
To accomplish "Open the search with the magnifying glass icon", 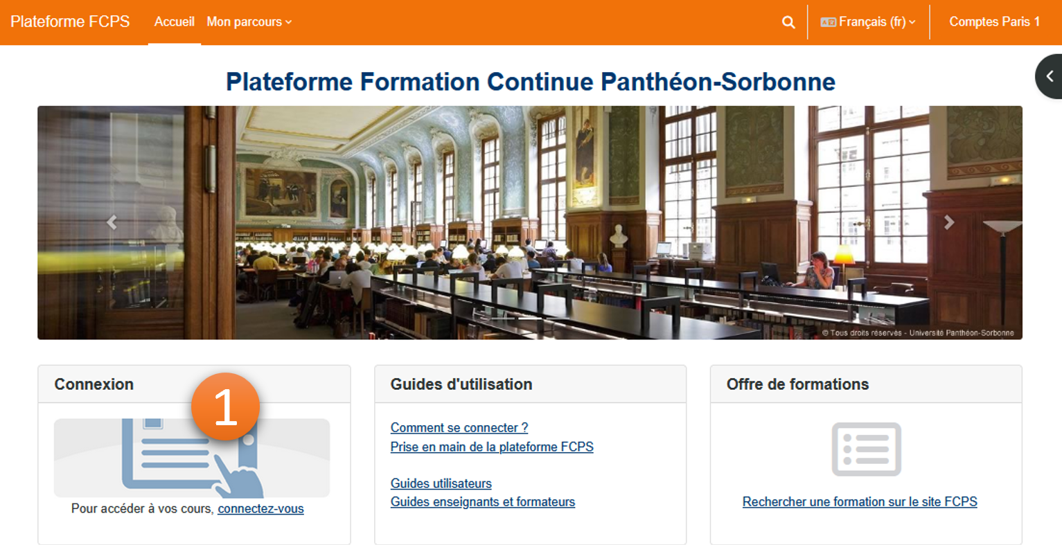I will [788, 21].
